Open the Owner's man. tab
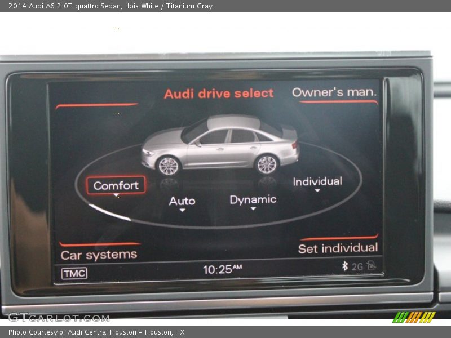 click(x=334, y=92)
